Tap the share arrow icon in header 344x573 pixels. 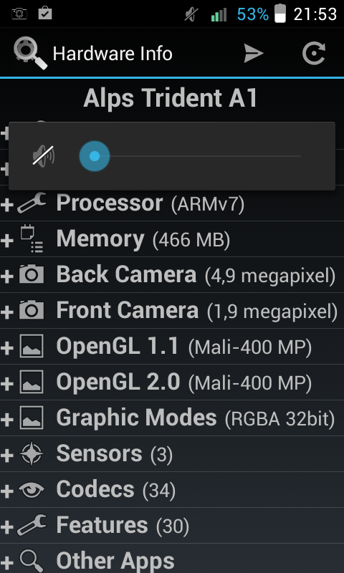pos(254,54)
